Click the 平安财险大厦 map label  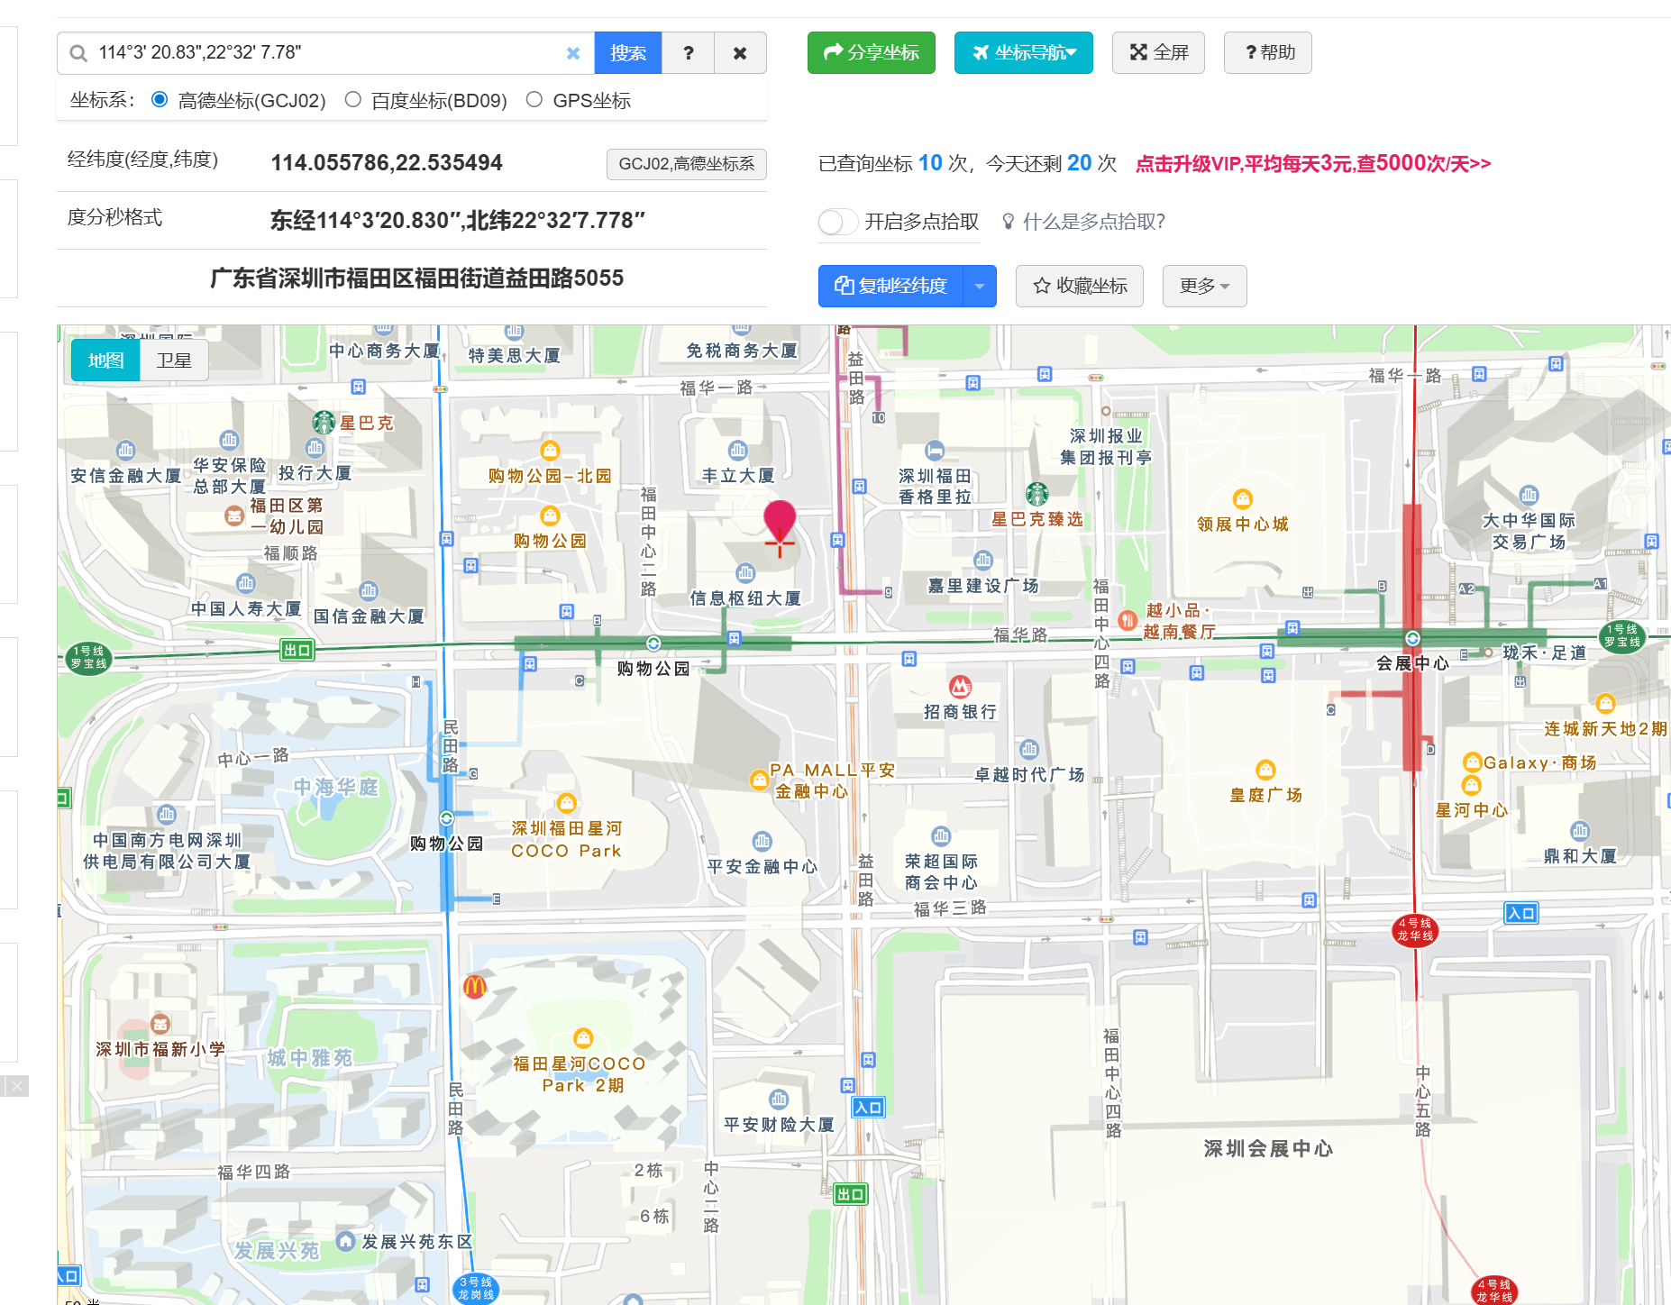(x=779, y=1125)
